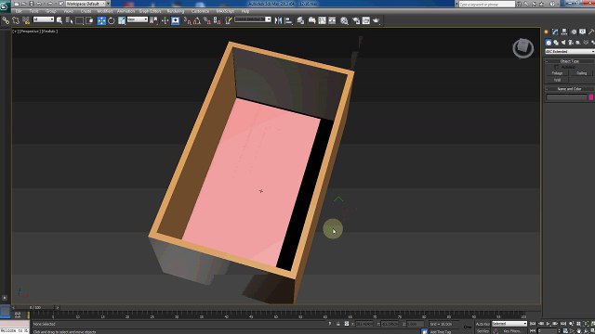Screen dimensions: 595x334
Task: Open the Tools menu
Action: click(x=34, y=11)
